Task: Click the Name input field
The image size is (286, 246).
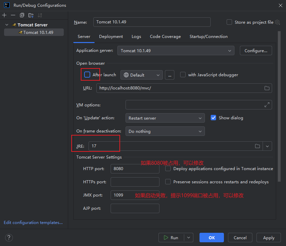Action: coord(152,22)
